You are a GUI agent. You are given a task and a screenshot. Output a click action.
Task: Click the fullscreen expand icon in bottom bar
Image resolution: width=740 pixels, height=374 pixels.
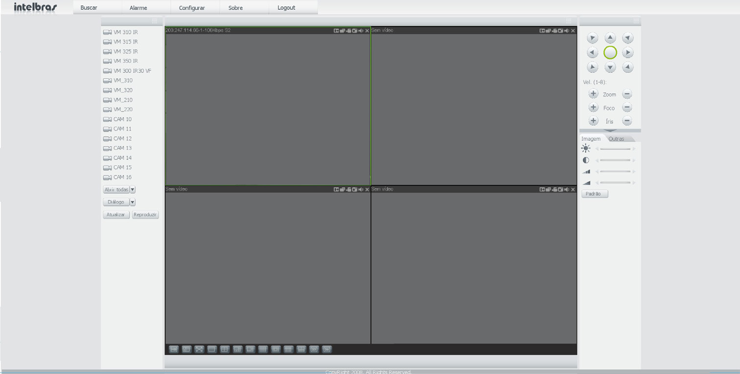(199, 349)
